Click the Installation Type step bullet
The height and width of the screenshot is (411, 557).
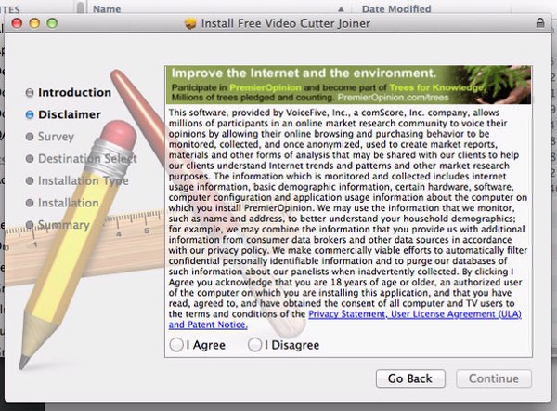30,180
